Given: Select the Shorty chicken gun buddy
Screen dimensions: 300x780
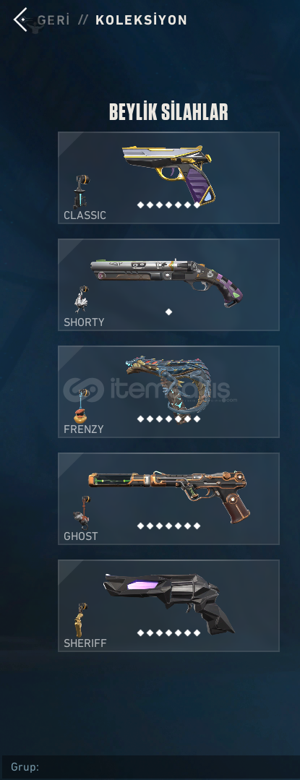Looking at the screenshot, I should pyautogui.click(x=82, y=299).
